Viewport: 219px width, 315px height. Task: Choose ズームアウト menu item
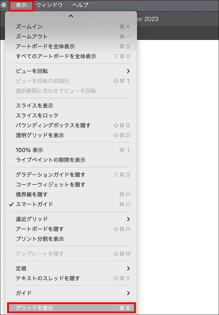click(x=32, y=36)
